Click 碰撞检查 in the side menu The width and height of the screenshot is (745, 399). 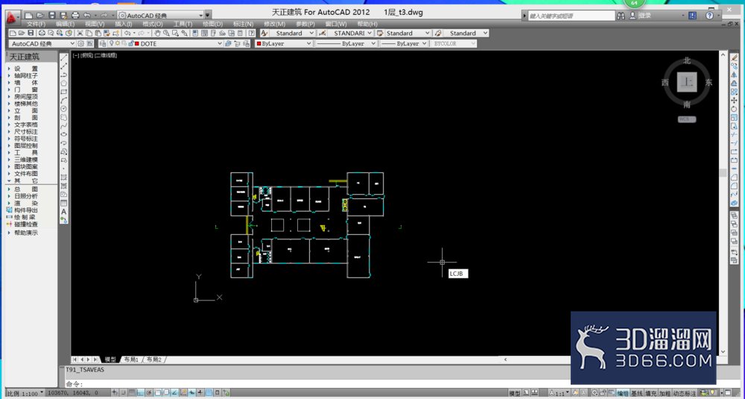pyautogui.click(x=26, y=224)
